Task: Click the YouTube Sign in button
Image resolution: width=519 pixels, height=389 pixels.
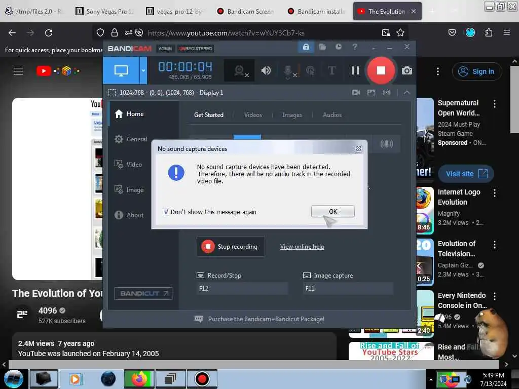Action: pyautogui.click(x=477, y=71)
